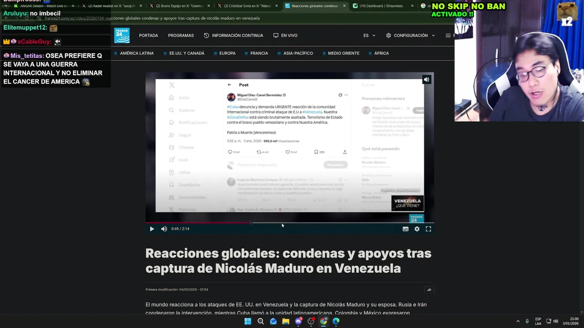Expand the ES language dropdown
This screenshot has height=328, width=584.
pyautogui.click(x=369, y=36)
